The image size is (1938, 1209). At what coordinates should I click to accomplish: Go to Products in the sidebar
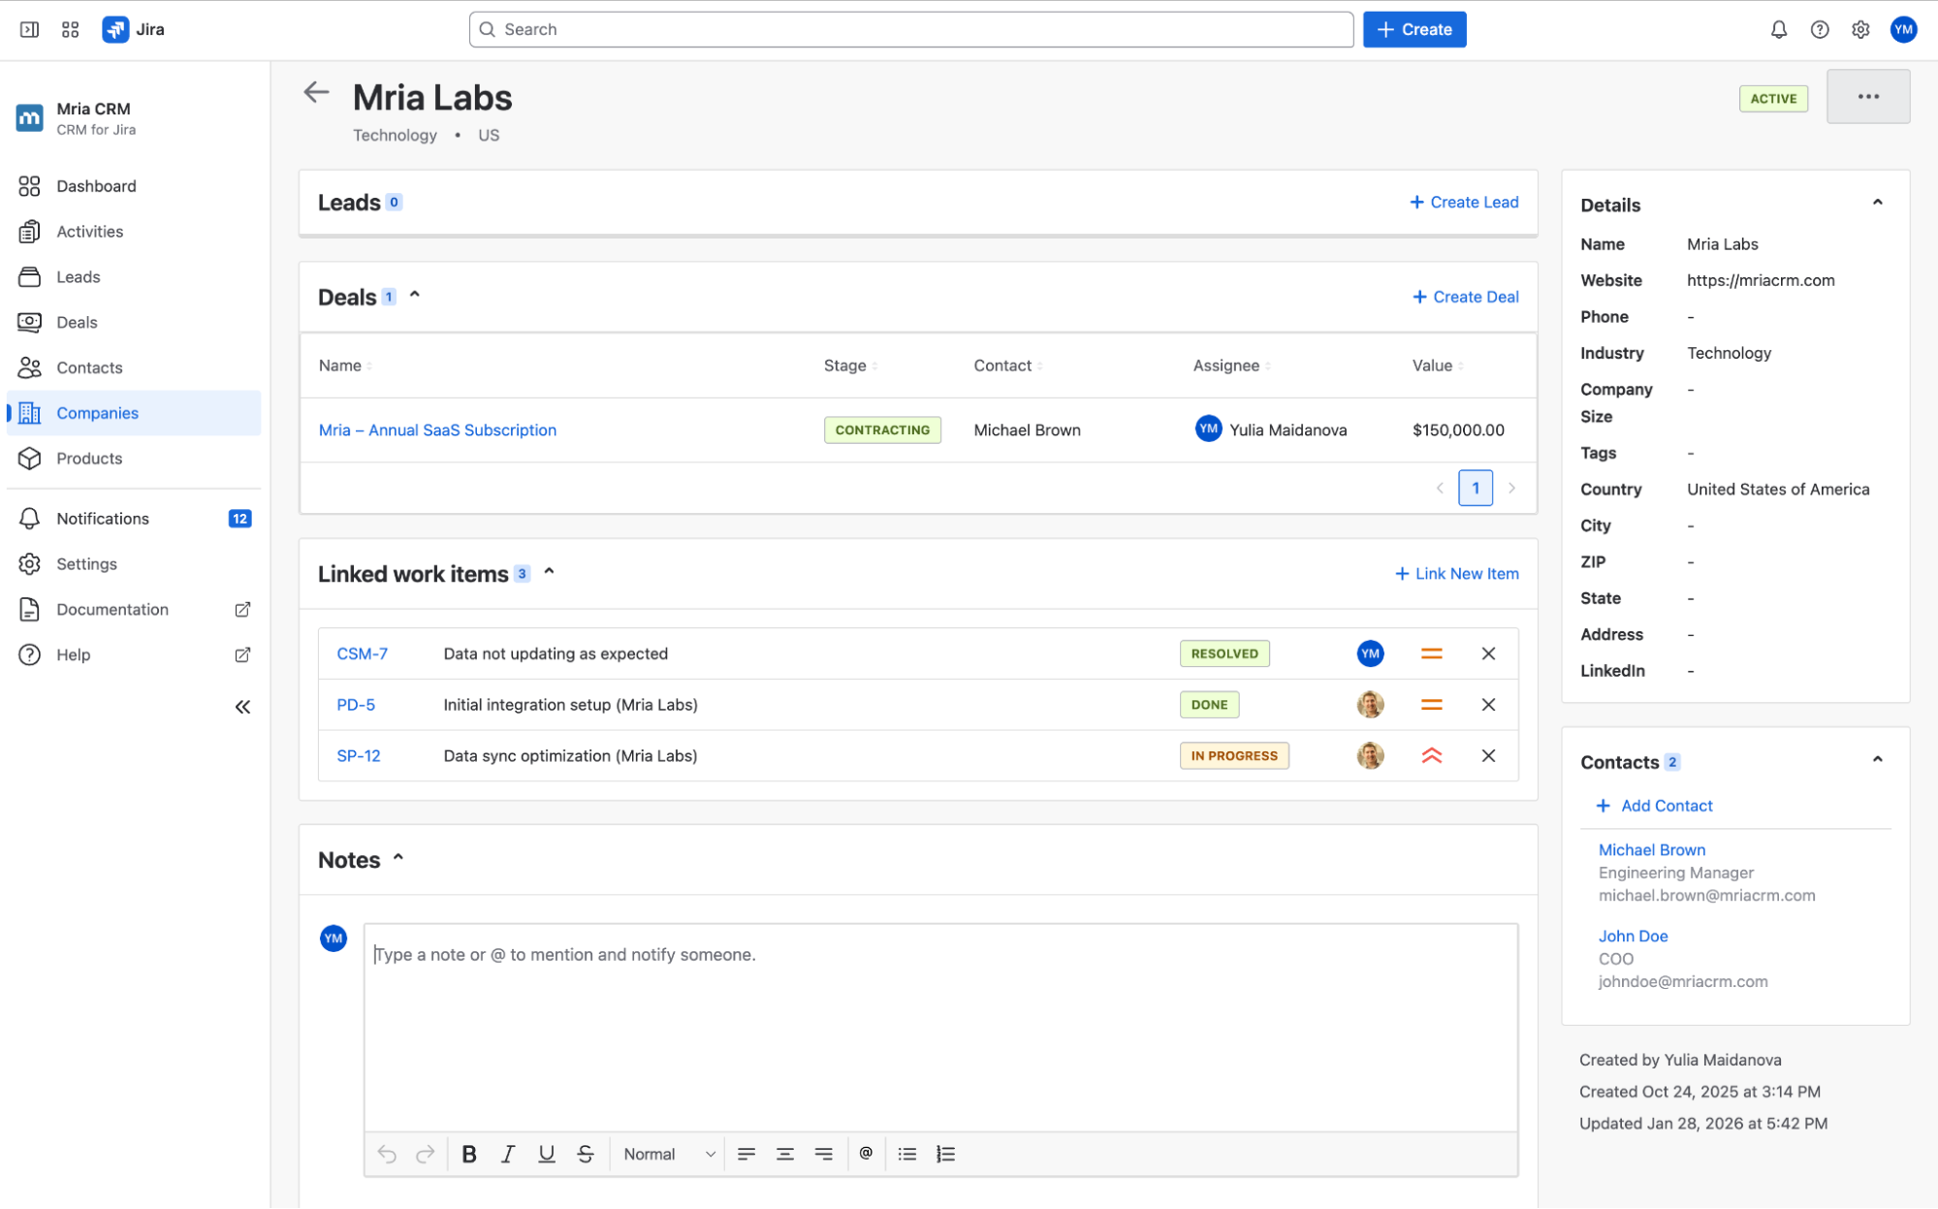point(134,459)
